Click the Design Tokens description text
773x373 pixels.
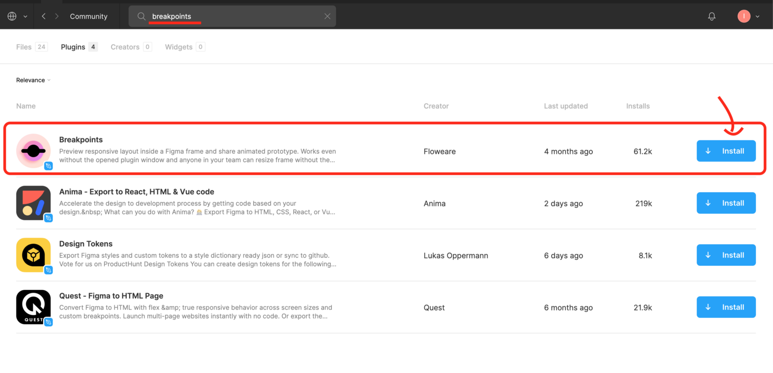click(198, 260)
